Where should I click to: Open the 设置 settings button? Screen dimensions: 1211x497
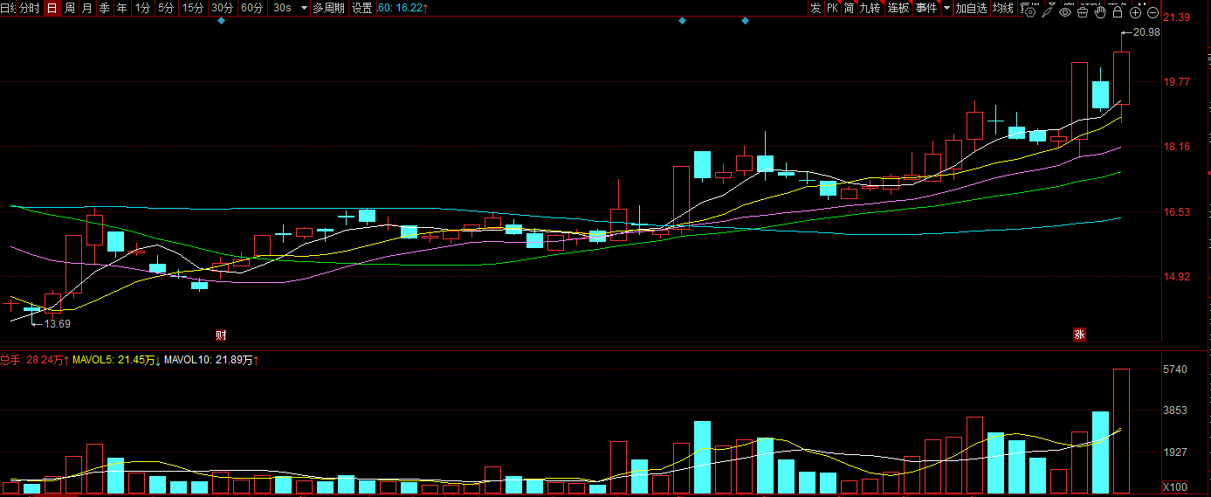[x=361, y=8]
